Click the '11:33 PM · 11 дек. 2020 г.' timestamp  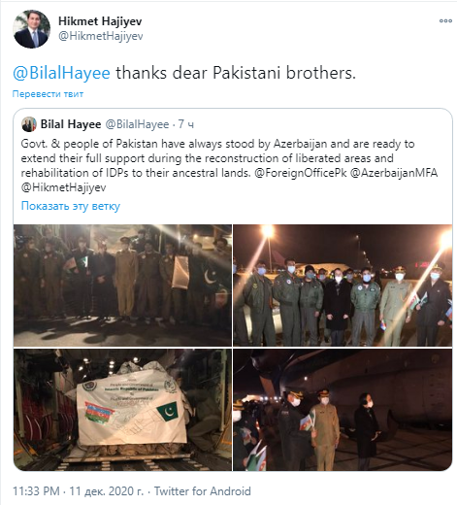coord(78,491)
